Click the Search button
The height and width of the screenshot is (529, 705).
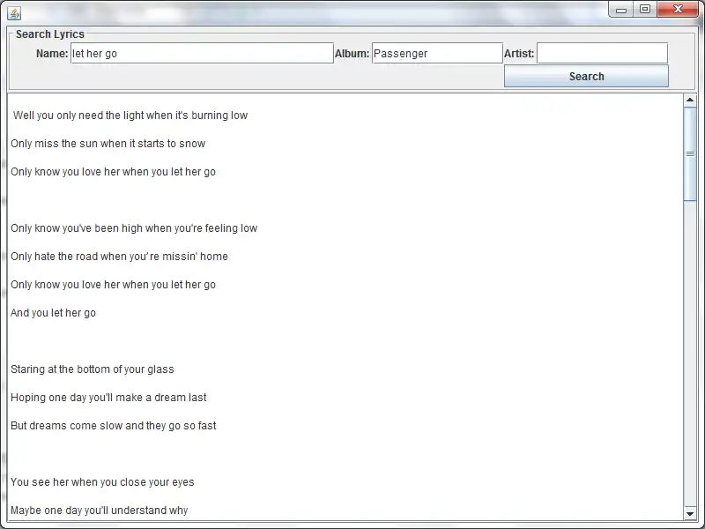(x=586, y=76)
